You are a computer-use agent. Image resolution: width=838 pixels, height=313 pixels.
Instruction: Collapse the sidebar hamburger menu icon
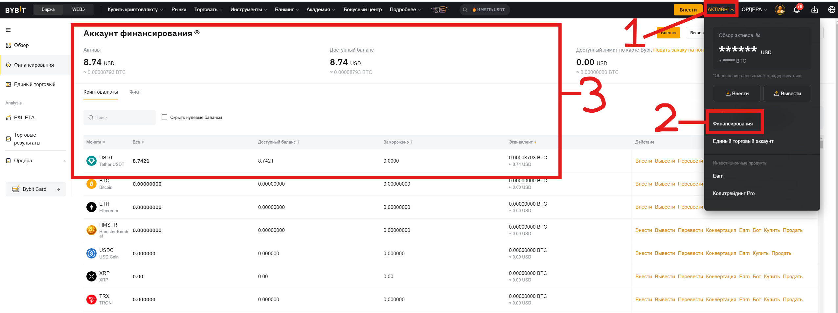tap(9, 30)
